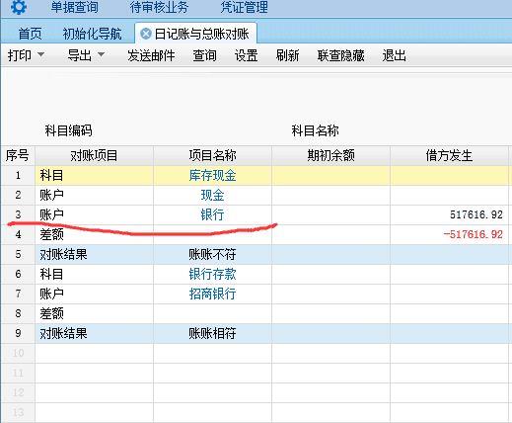Click the red -517616.92 difference value
The image size is (512, 423).
473,234
